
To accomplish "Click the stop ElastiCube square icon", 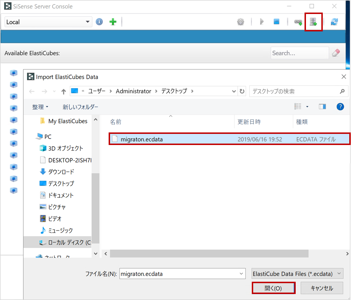I will coord(277,22).
